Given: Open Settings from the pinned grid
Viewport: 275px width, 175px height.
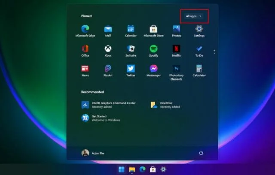Looking at the screenshot, I should click(199, 31).
